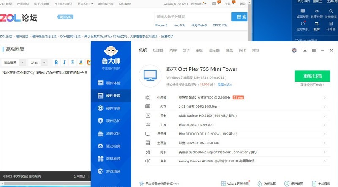Viewport: 338px width, 187px height.
Task: Open 更多论坛 dropdown in ZOL top bar
Action: tap(85, 4)
